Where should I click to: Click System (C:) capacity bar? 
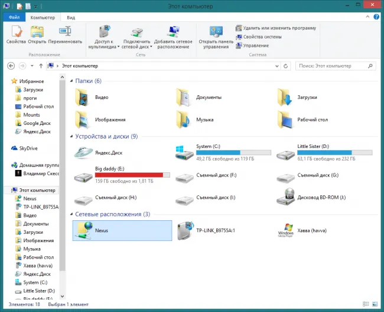tap(233, 152)
